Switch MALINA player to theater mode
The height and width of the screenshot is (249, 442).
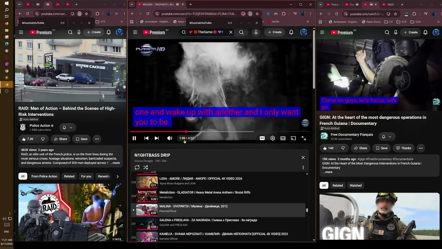283,138
